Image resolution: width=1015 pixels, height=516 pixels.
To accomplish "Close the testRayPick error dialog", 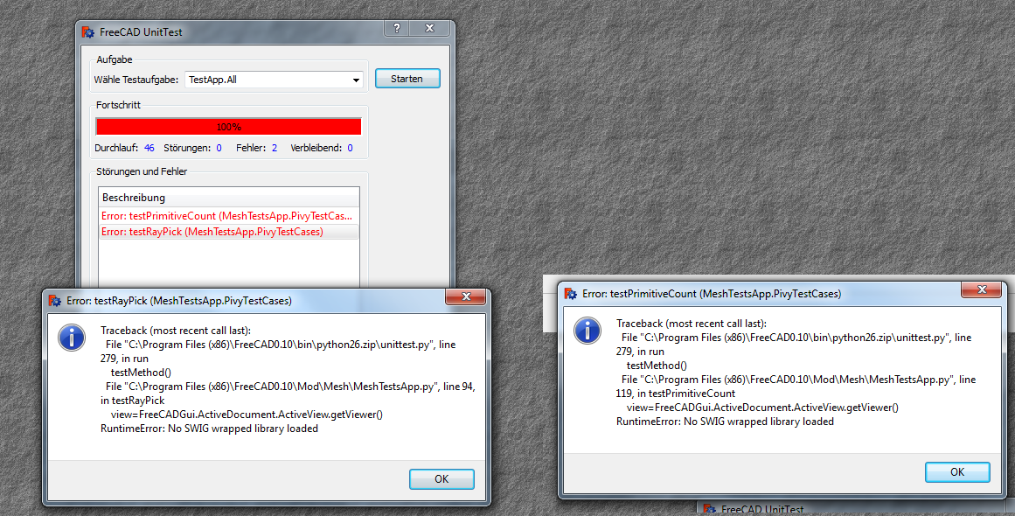I will click(465, 296).
